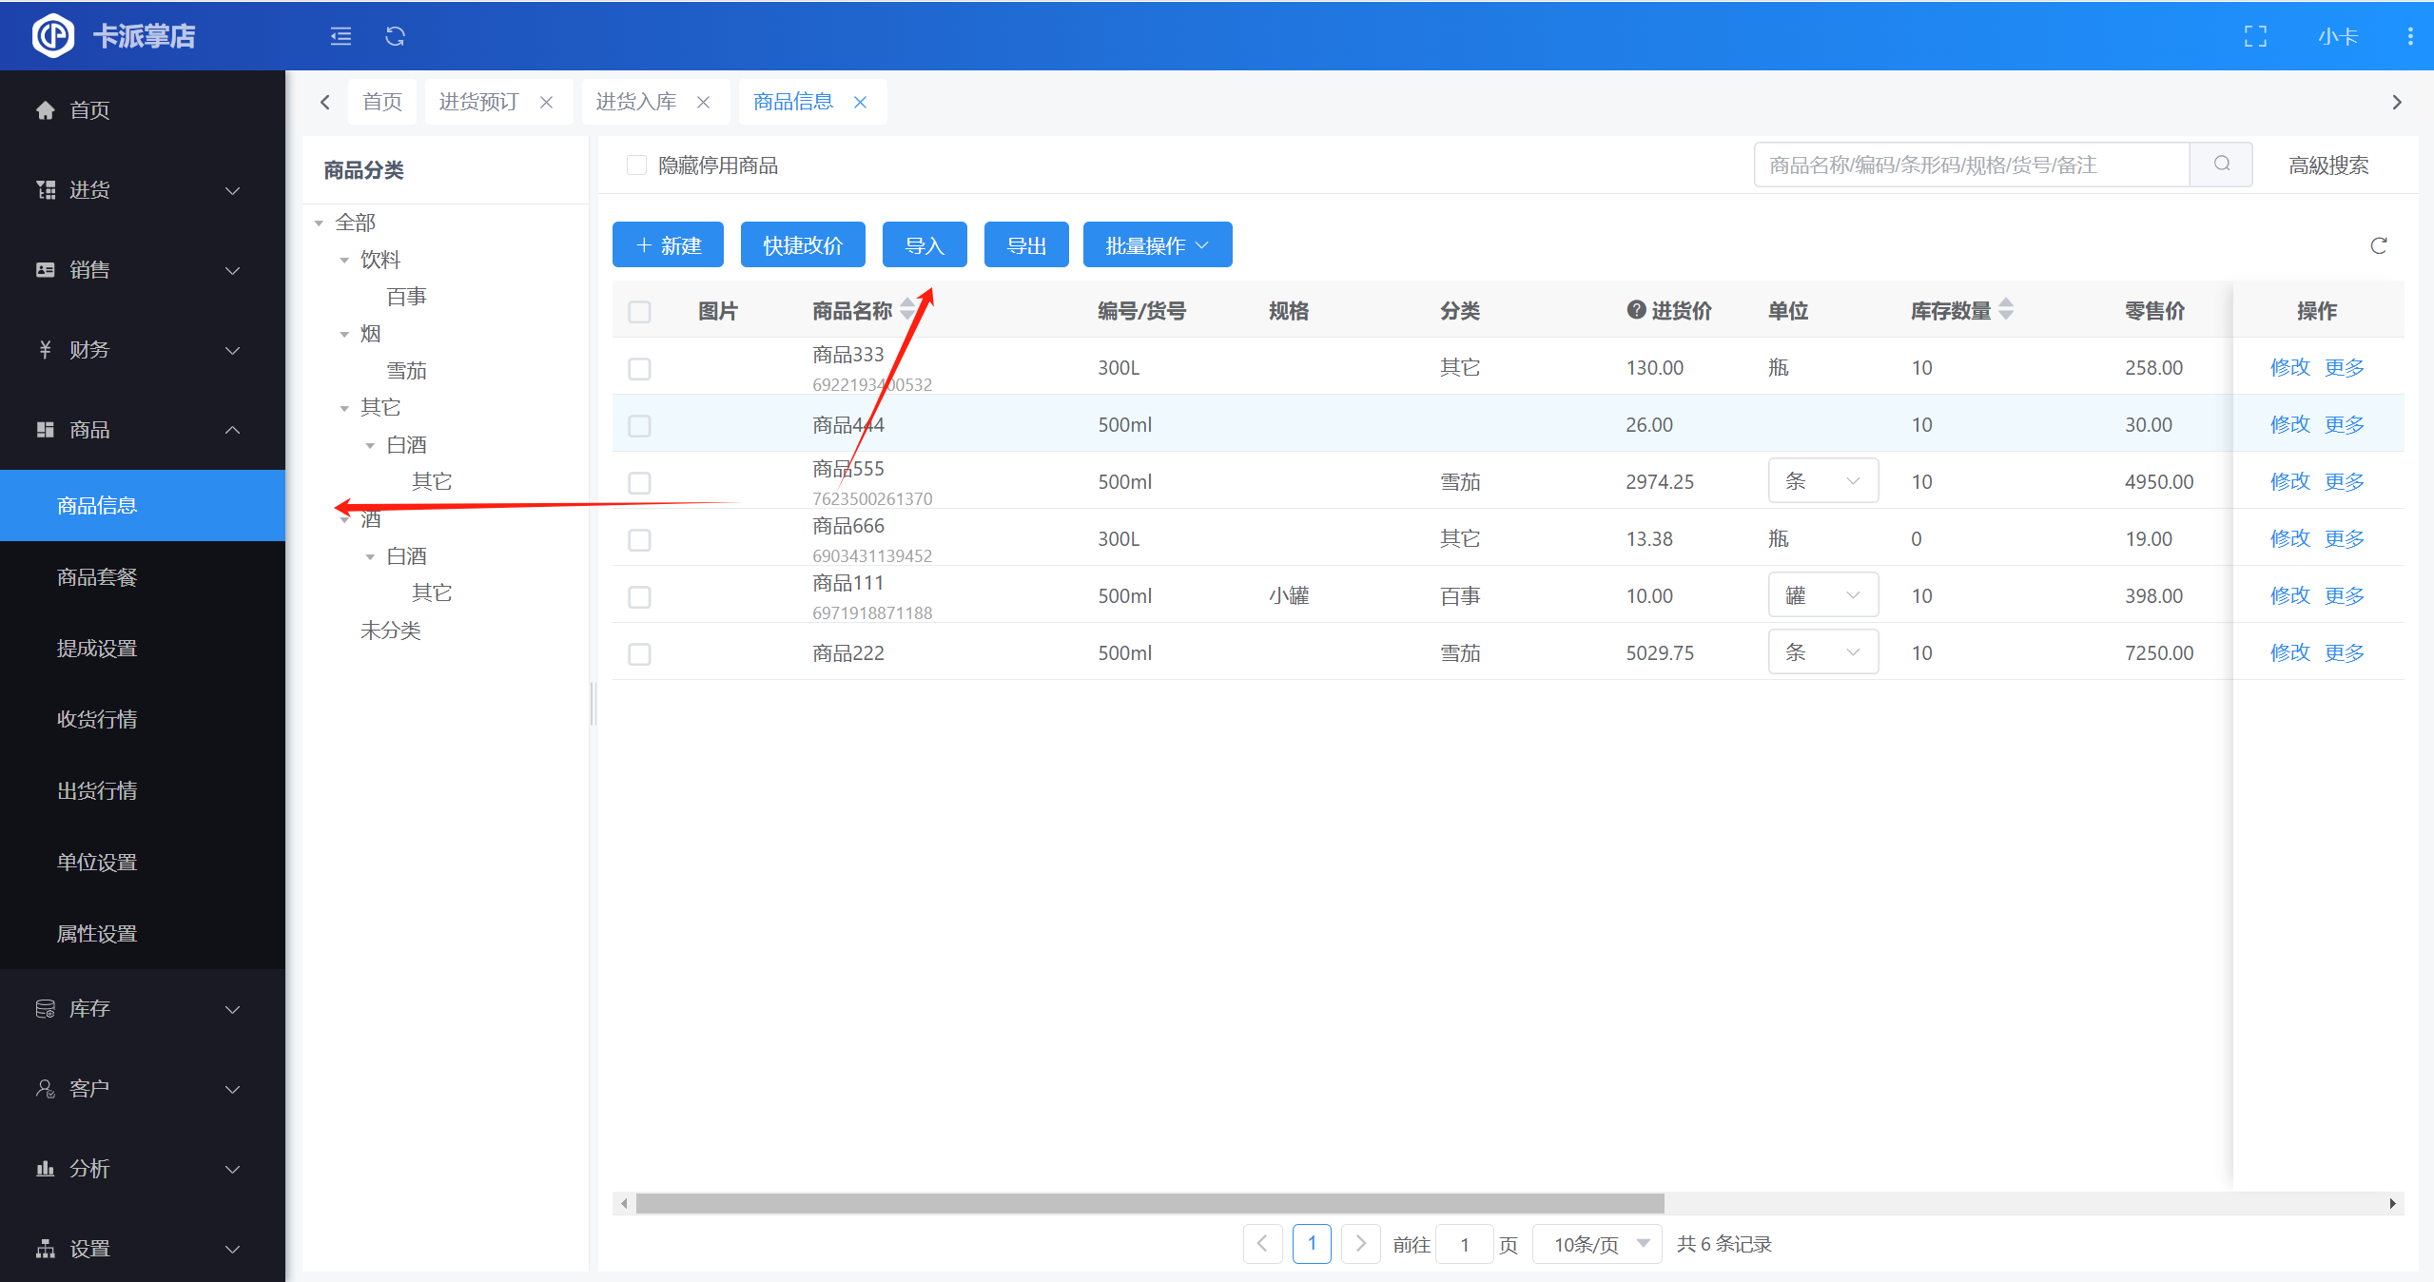Tick the select-all header checkbox

[639, 311]
